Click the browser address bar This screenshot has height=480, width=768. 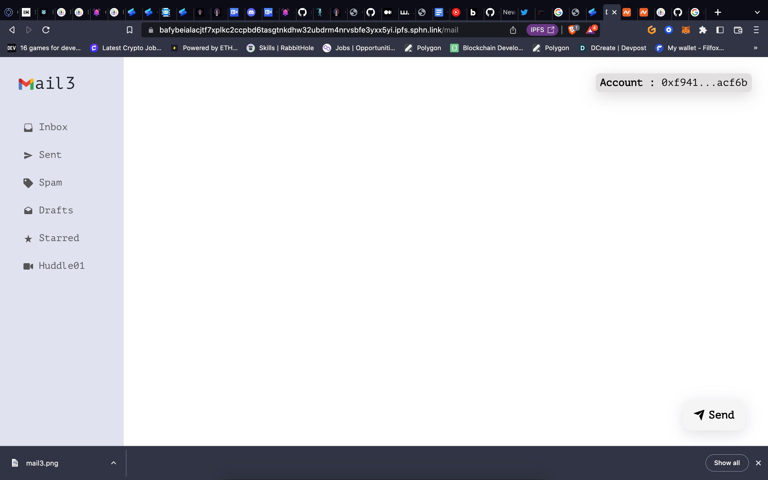[x=329, y=30]
